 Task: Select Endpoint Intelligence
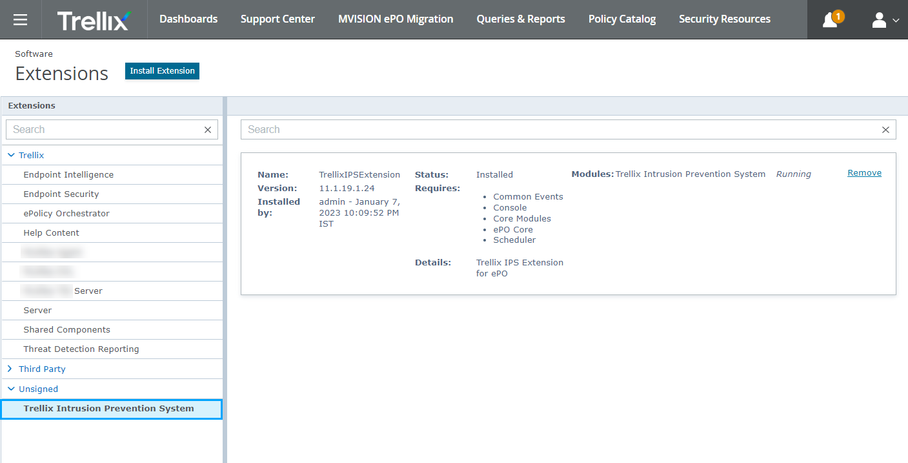(x=112, y=175)
